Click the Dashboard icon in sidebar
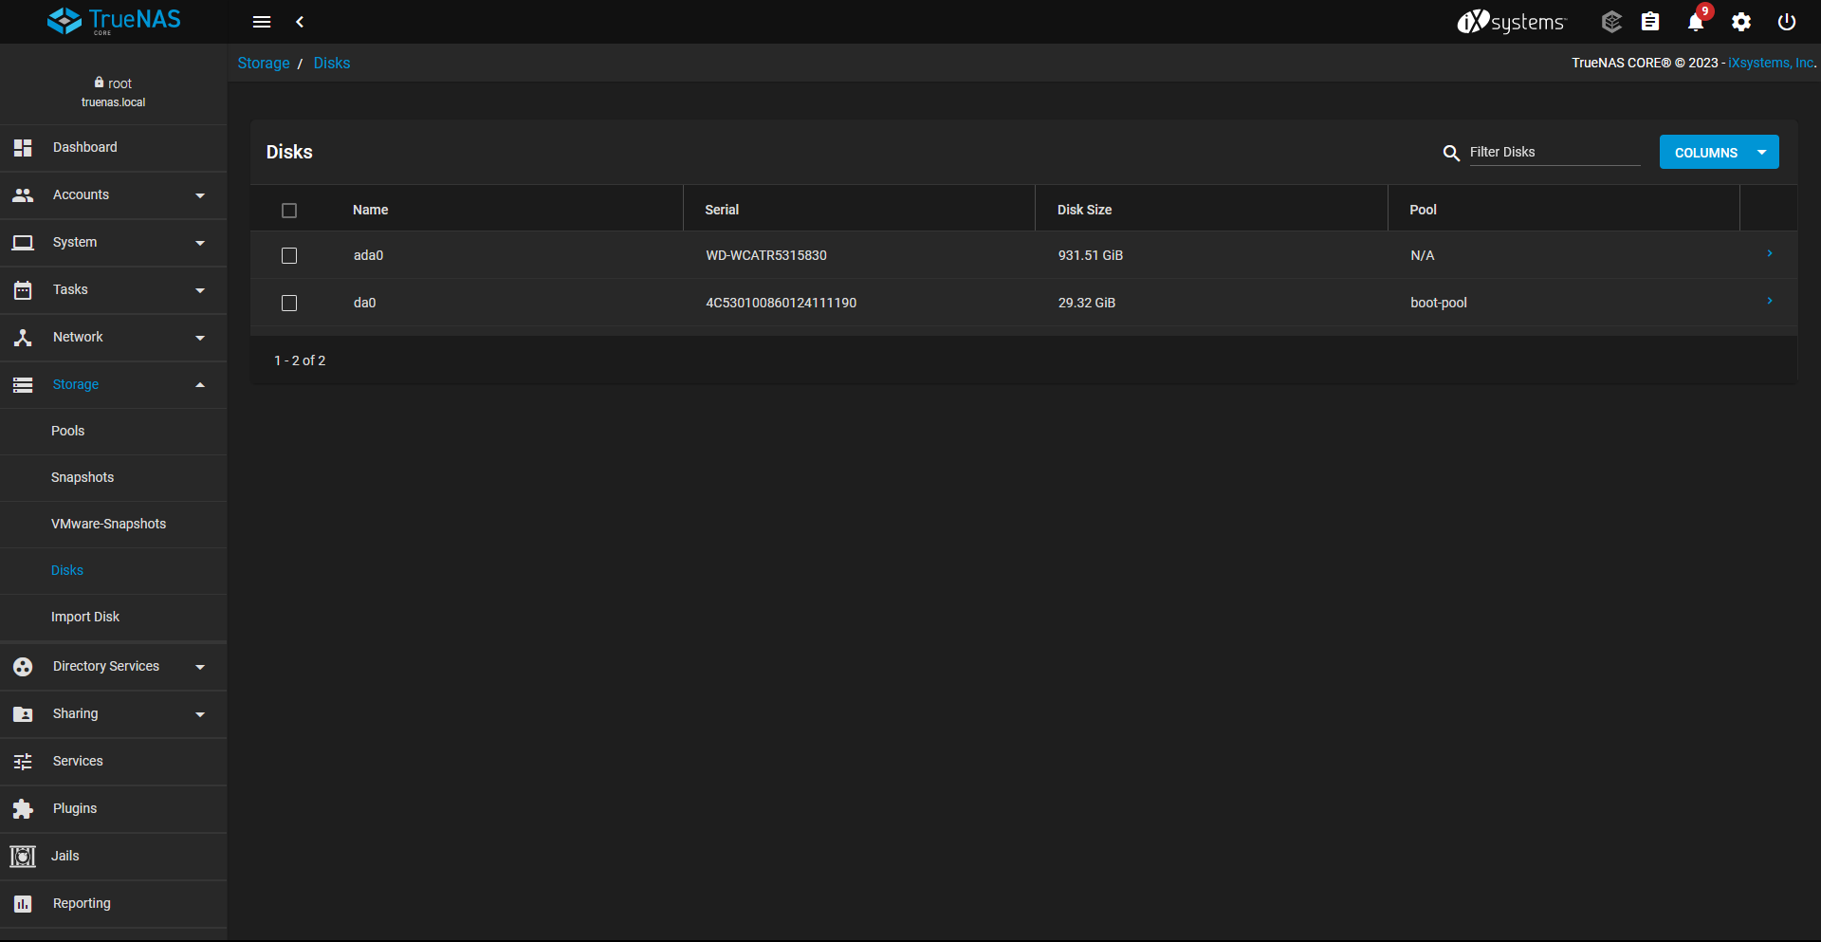The height and width of the screenshot is (942, 1821). click(x=23, y=147)
